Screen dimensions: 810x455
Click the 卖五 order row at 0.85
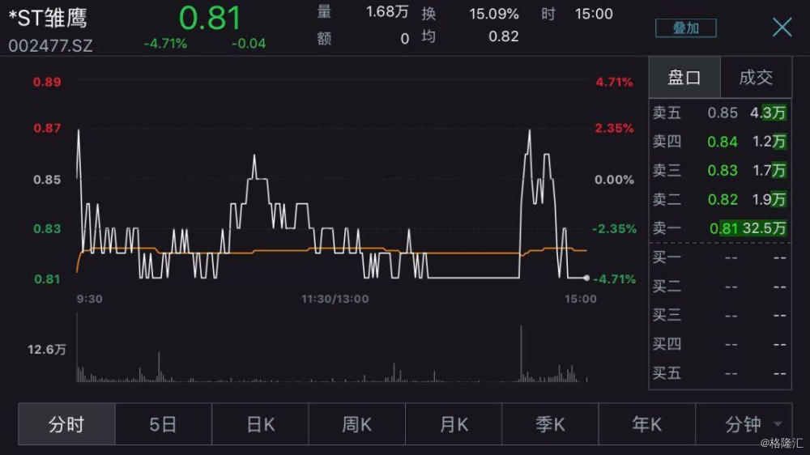click(719, 113)
